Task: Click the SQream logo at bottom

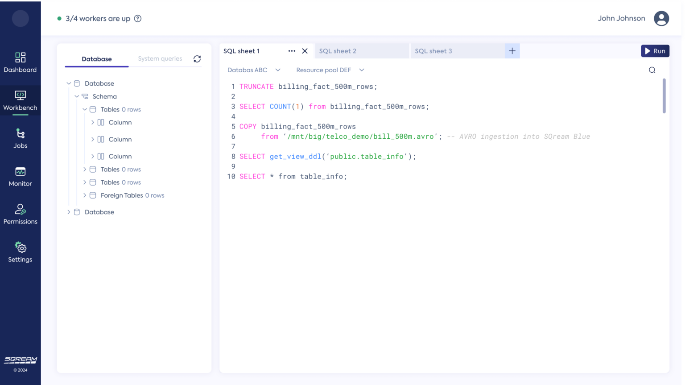Action: coord(21,360)
